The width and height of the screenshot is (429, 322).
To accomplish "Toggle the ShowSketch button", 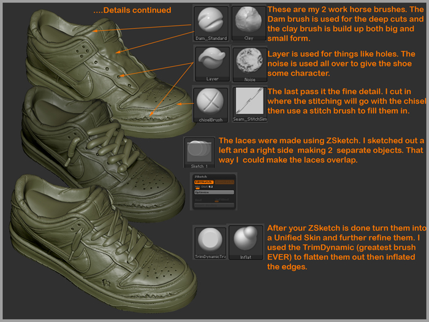I will click(x=224, y=182).
